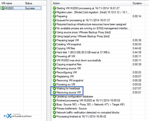Select the 'Powering off VM' entry text
The width and height of the screenshot is (149, 121).
pyautogui.click(x=66, y=56)
